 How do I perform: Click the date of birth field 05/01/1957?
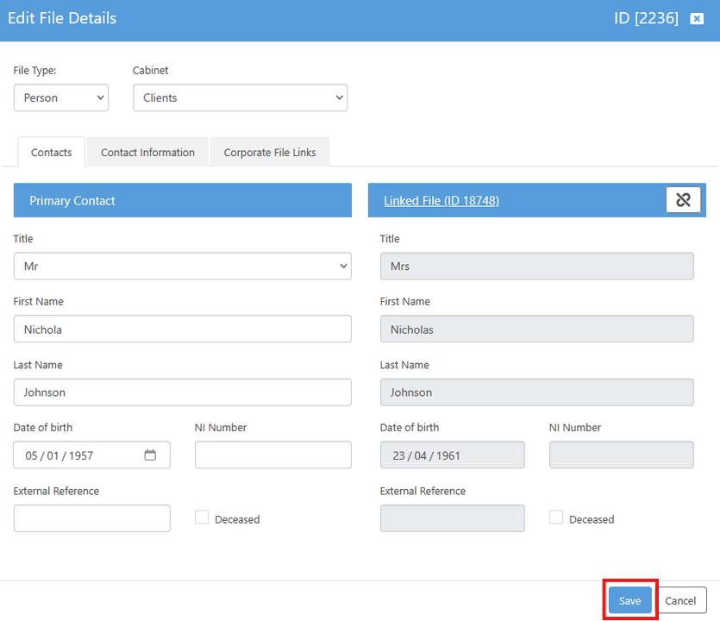pos(92,455)
